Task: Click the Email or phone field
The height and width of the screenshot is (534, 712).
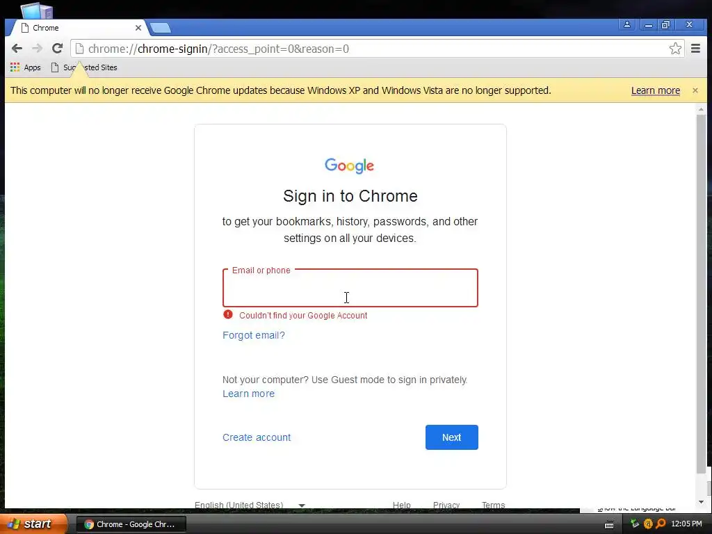Action: pyautogui.click(x=350, y=288)
